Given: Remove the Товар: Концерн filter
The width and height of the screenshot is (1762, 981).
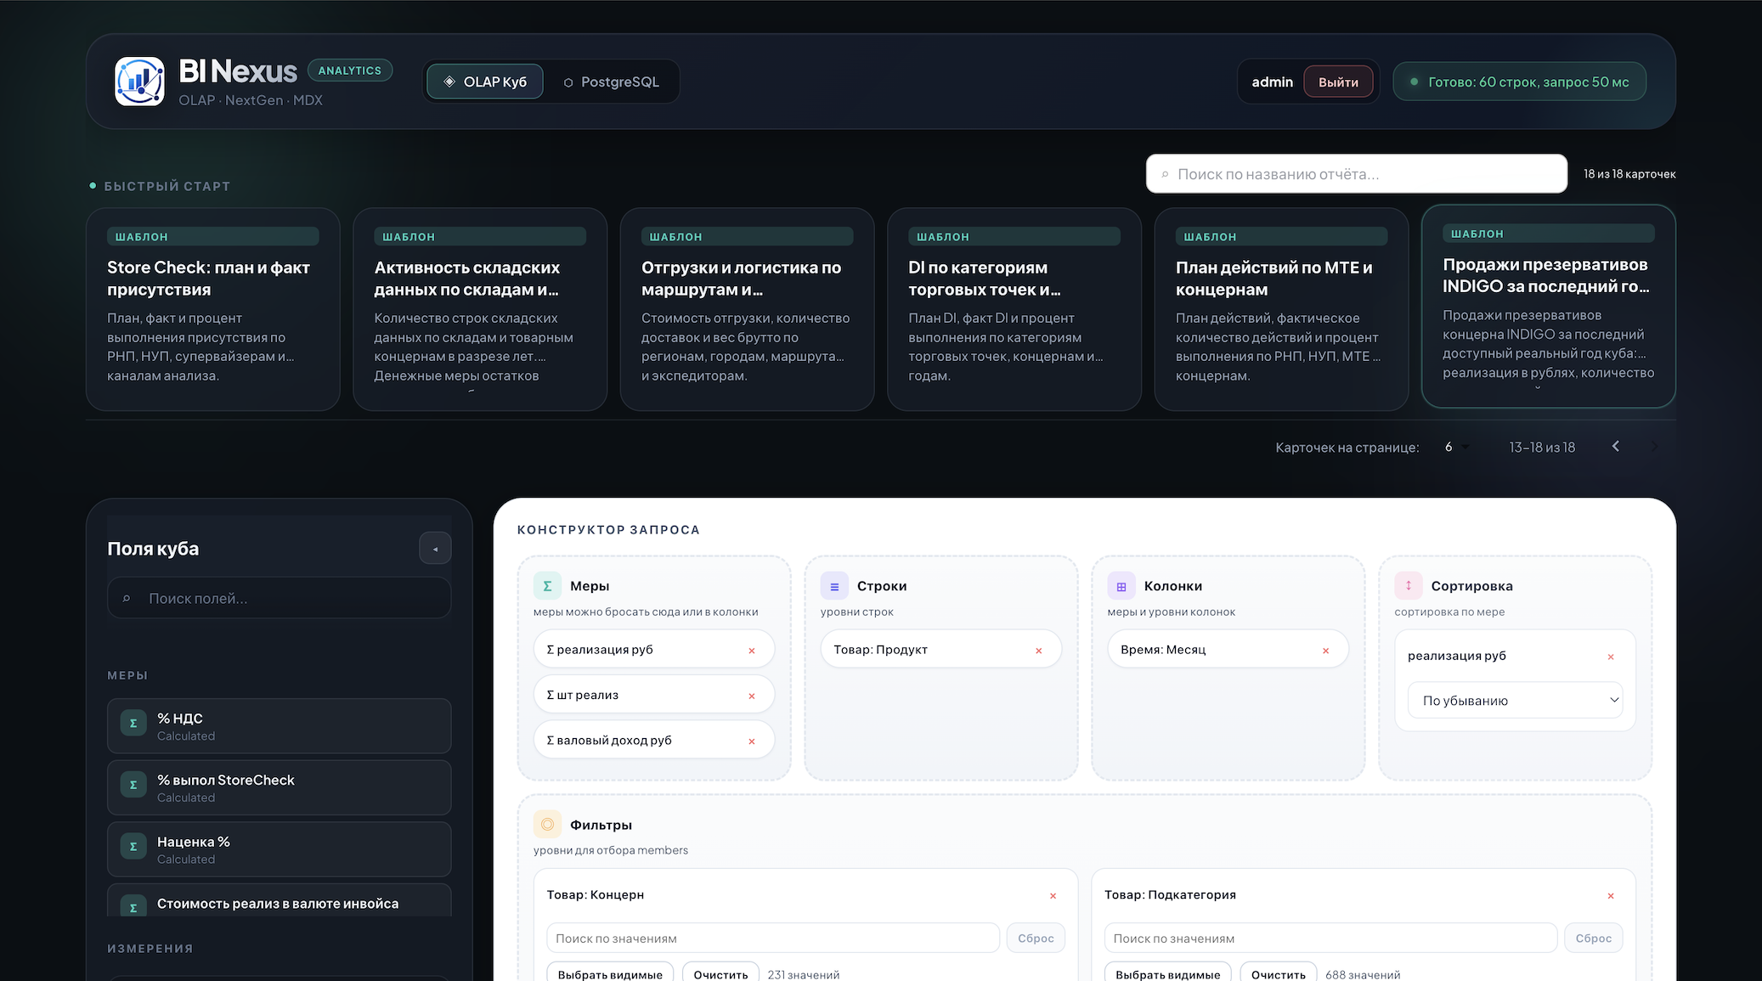Looking at the screenshot, I should tap(1053, 896).
